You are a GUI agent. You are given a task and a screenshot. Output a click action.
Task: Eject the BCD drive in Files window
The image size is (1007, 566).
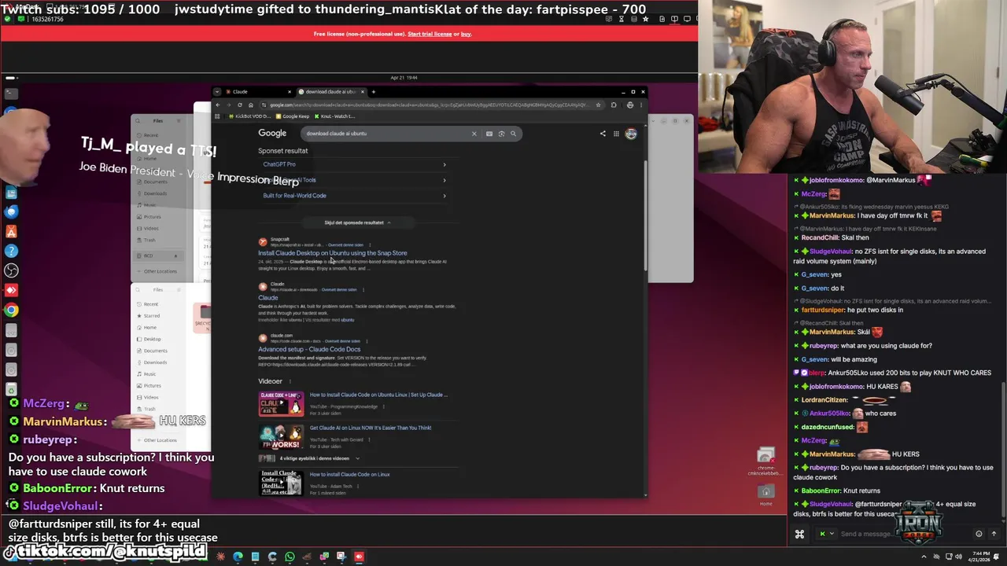click(175, 255)
